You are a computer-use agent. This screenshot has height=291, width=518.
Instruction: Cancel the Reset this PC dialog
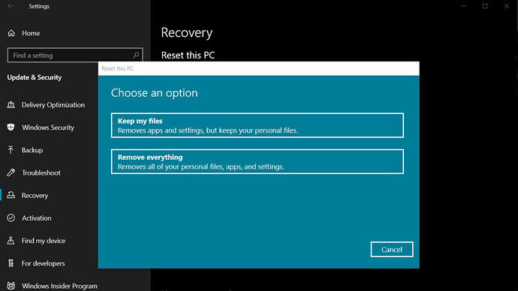click(392, 250)
